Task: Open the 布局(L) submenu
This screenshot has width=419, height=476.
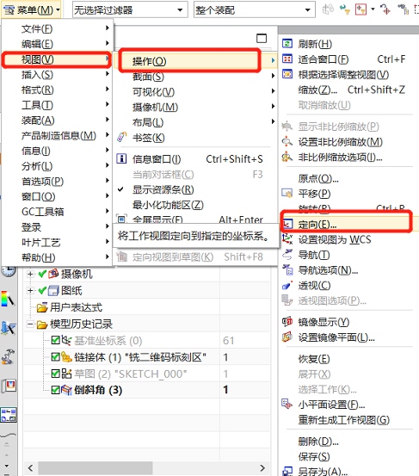Action: click(196, 122)
